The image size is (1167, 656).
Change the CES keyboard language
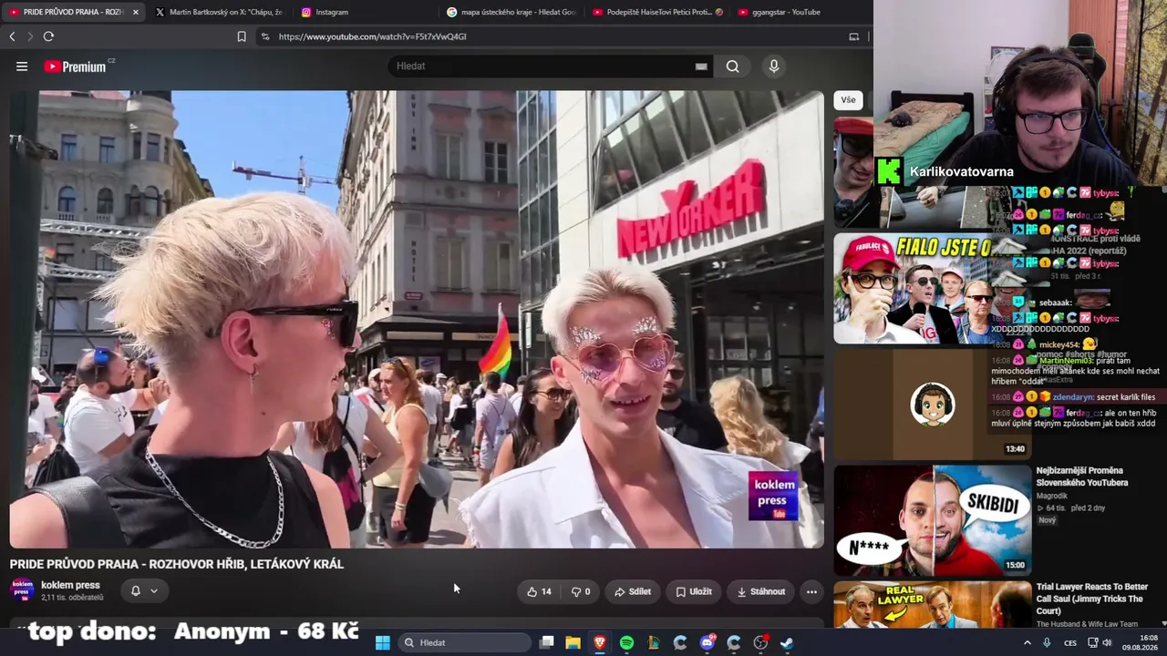click(1070, 642)
